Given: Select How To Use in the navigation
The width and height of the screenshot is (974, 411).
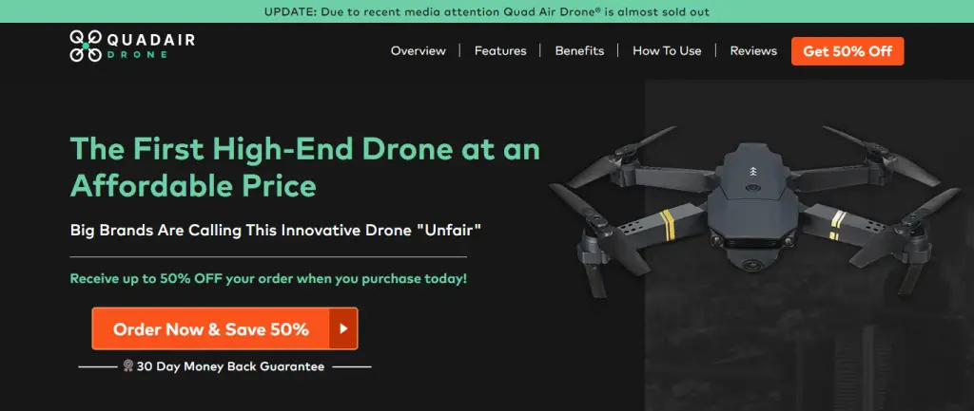Looking at the screenshot, I should click(x=667, y=51).
